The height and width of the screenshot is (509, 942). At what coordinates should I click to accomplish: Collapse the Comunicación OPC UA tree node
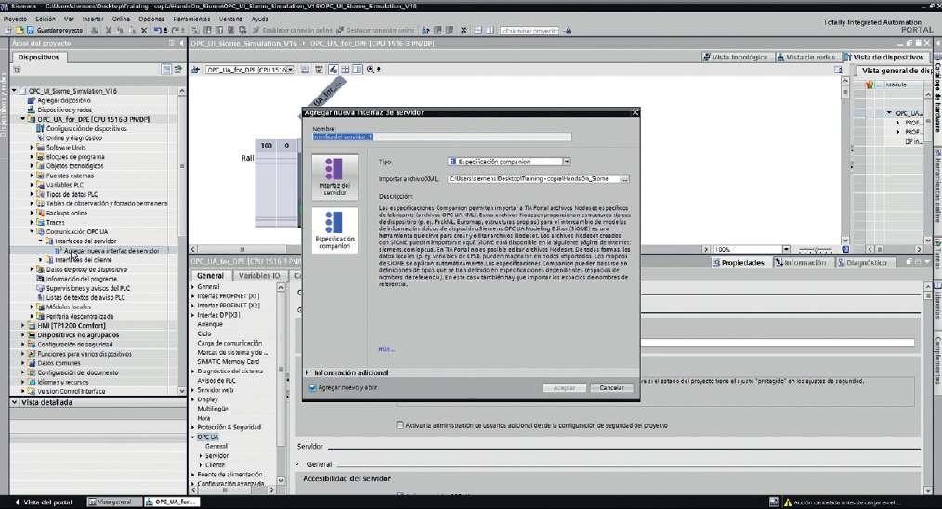32,231
